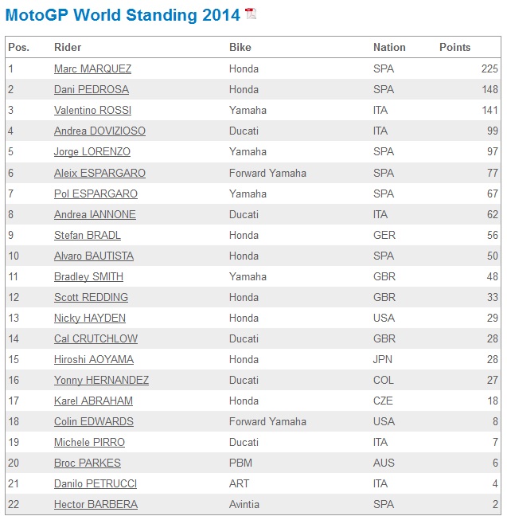Click the Points column header
Viewport: 507px width, 520px height.
[x=454, y=48]
